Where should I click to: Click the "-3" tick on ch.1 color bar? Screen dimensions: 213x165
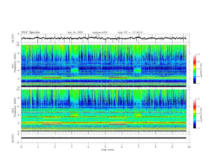pyautogui.click(x=198, y=54)
